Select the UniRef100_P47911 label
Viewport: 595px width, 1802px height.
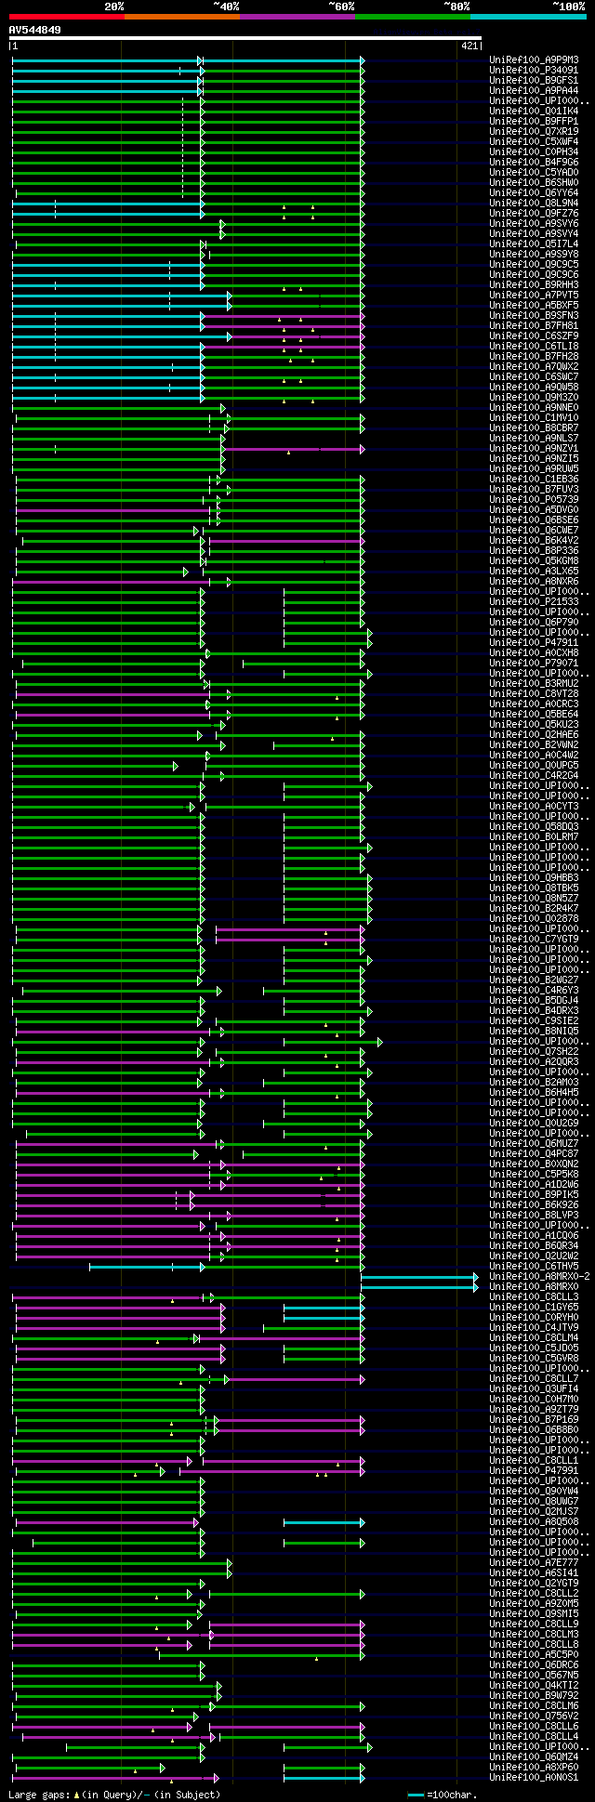coord(534,643)
